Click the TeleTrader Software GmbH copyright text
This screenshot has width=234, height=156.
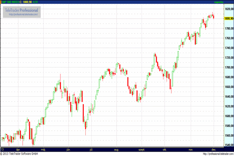(x=19, y=154)
